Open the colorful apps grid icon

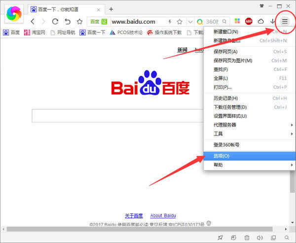pos(237,21)
